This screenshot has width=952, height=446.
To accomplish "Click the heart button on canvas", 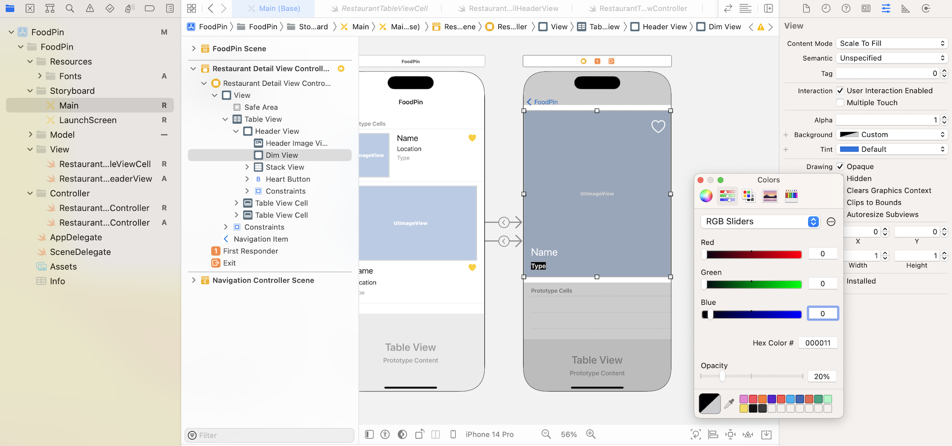I will 658,127.
